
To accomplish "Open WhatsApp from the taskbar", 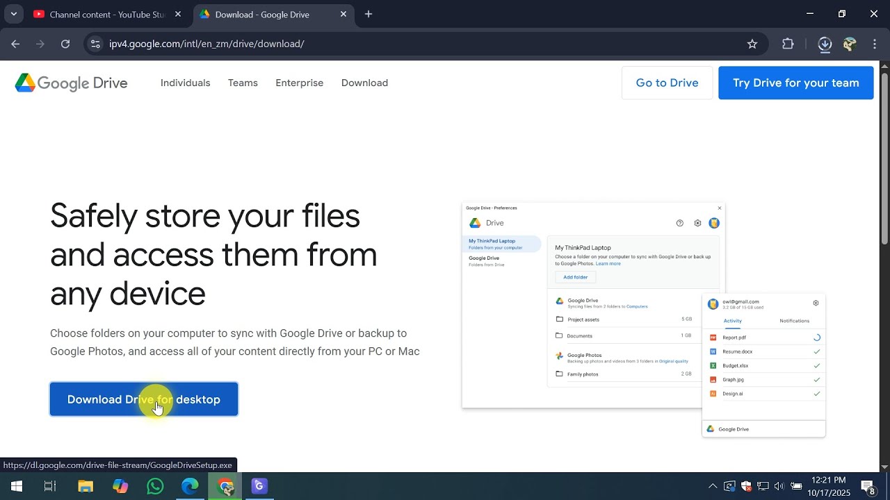I will (155, 486).
